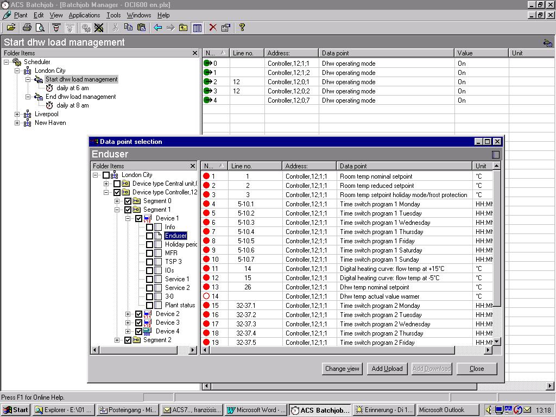Image resolution: width=556 pixels, height=417 pixels.
Task: Expand the Segment 2 node
Action: pyautogui.click(x=117, y=340)
